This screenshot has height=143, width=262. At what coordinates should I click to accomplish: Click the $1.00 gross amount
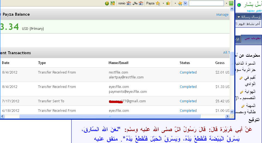222,110
